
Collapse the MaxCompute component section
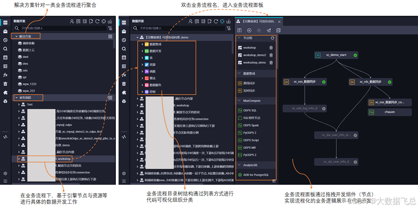click(x=239, y=101)
